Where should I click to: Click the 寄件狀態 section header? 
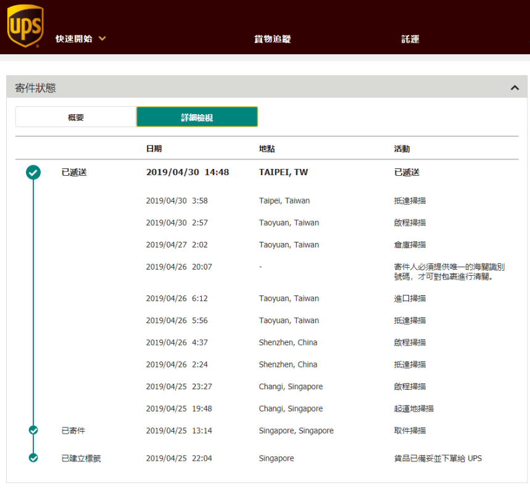point(35,88)
